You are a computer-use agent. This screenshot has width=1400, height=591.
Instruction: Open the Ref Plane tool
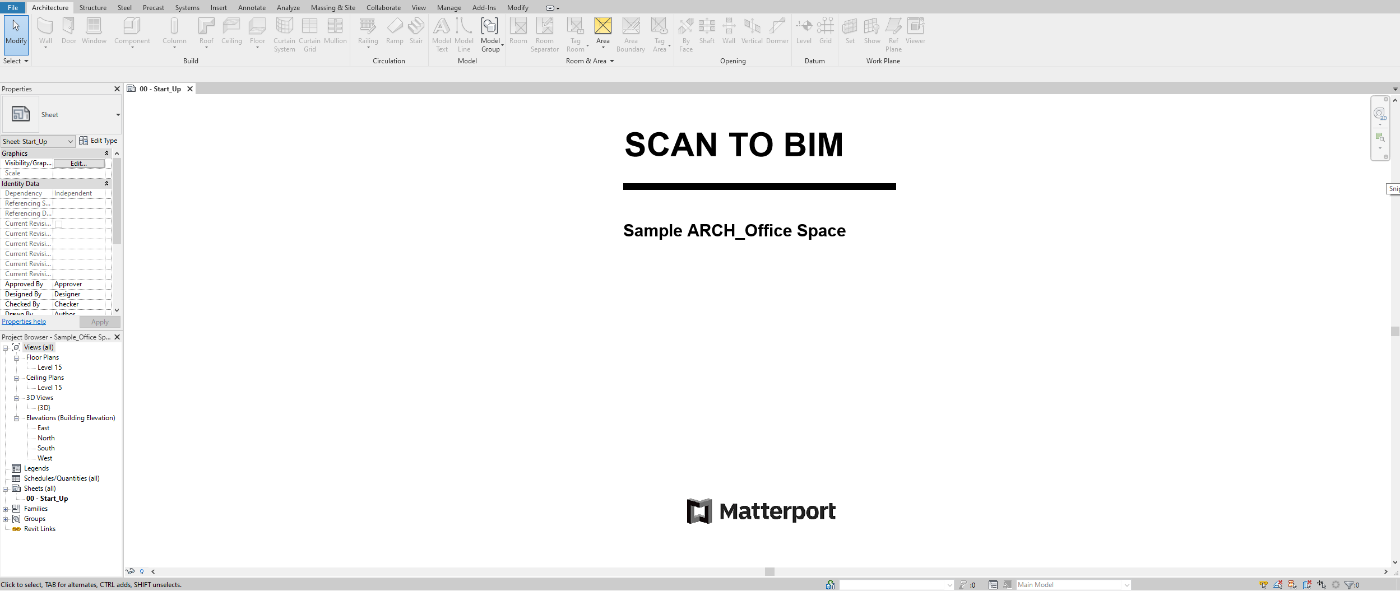(893, 35)
